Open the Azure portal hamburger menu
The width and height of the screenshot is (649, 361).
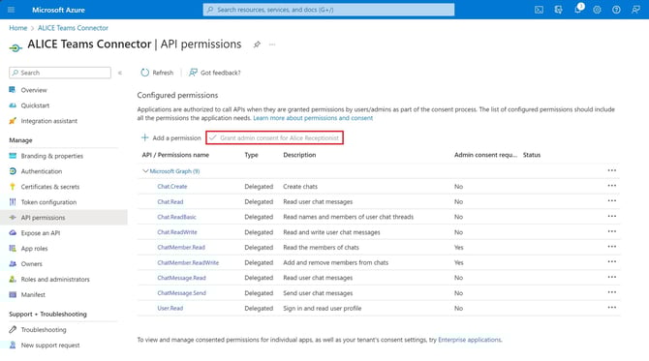[x=12, y=10]
